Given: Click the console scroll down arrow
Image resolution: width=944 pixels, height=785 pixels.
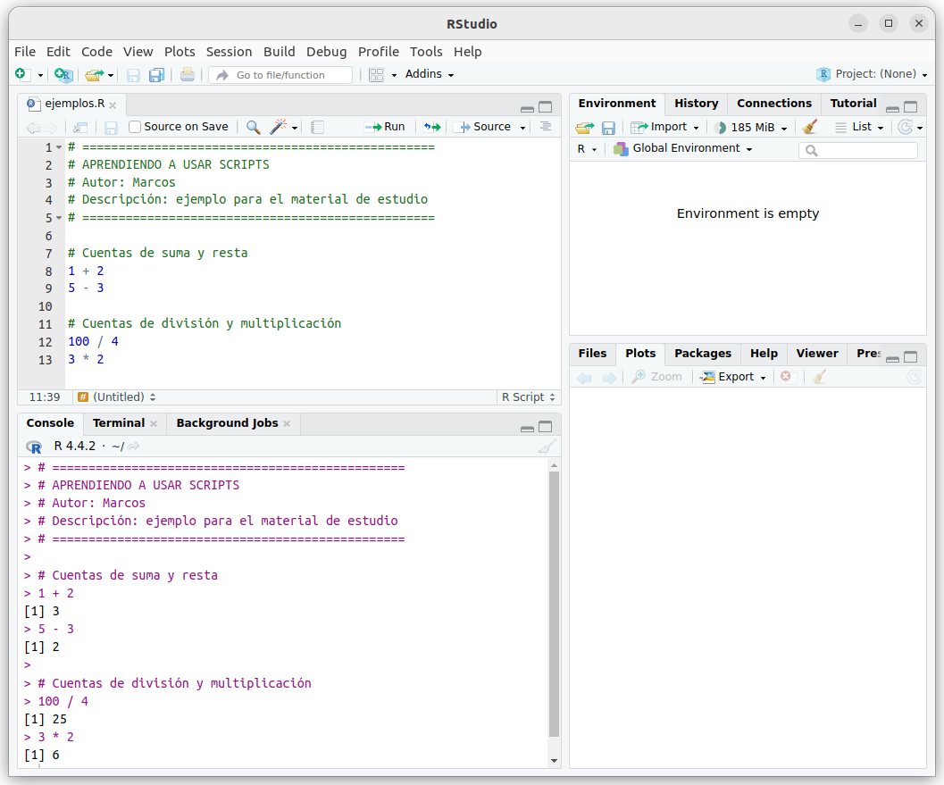Looking at the screenshot, I should pyautogui.click(x=554, y=761).
